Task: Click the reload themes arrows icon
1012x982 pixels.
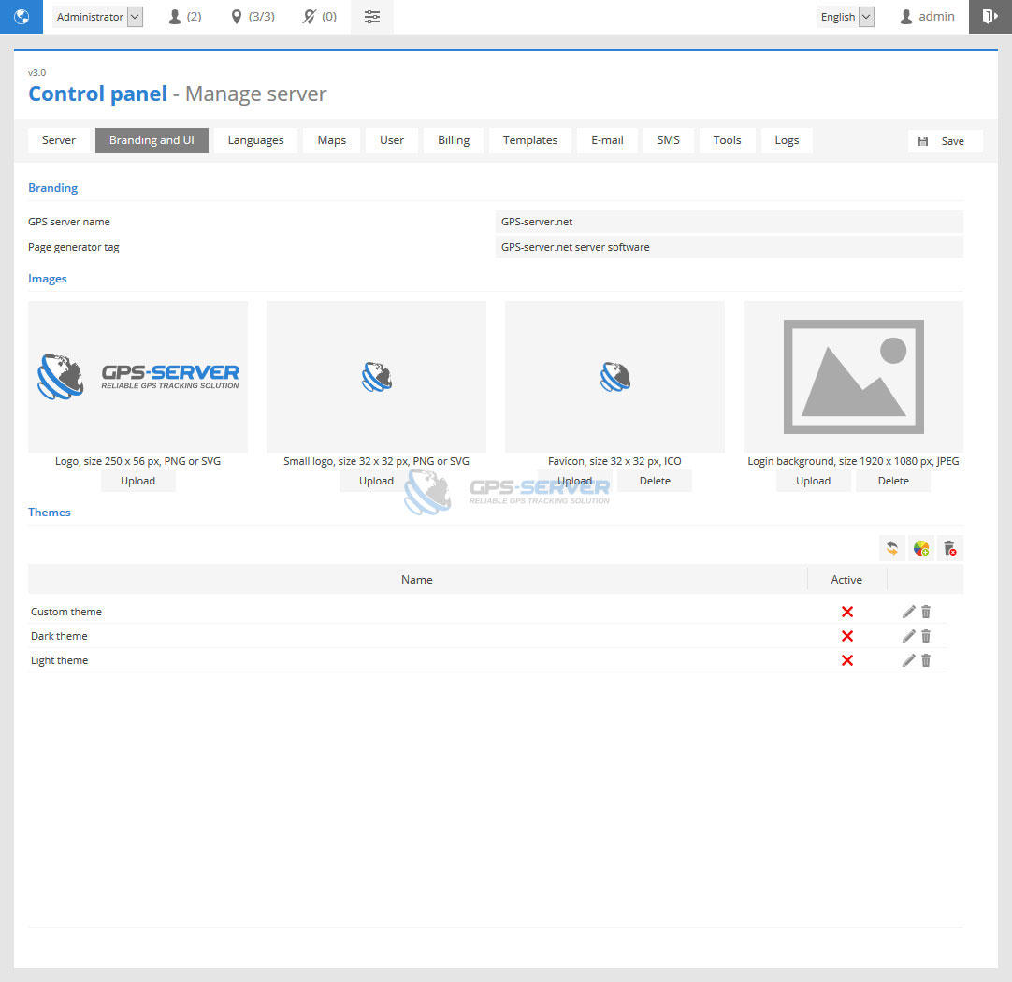Action: 892,549
